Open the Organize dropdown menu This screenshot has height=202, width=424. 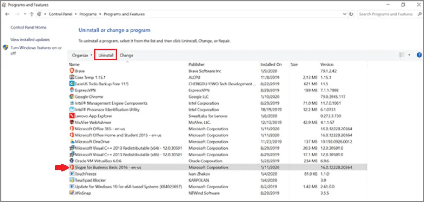point(82,55)
